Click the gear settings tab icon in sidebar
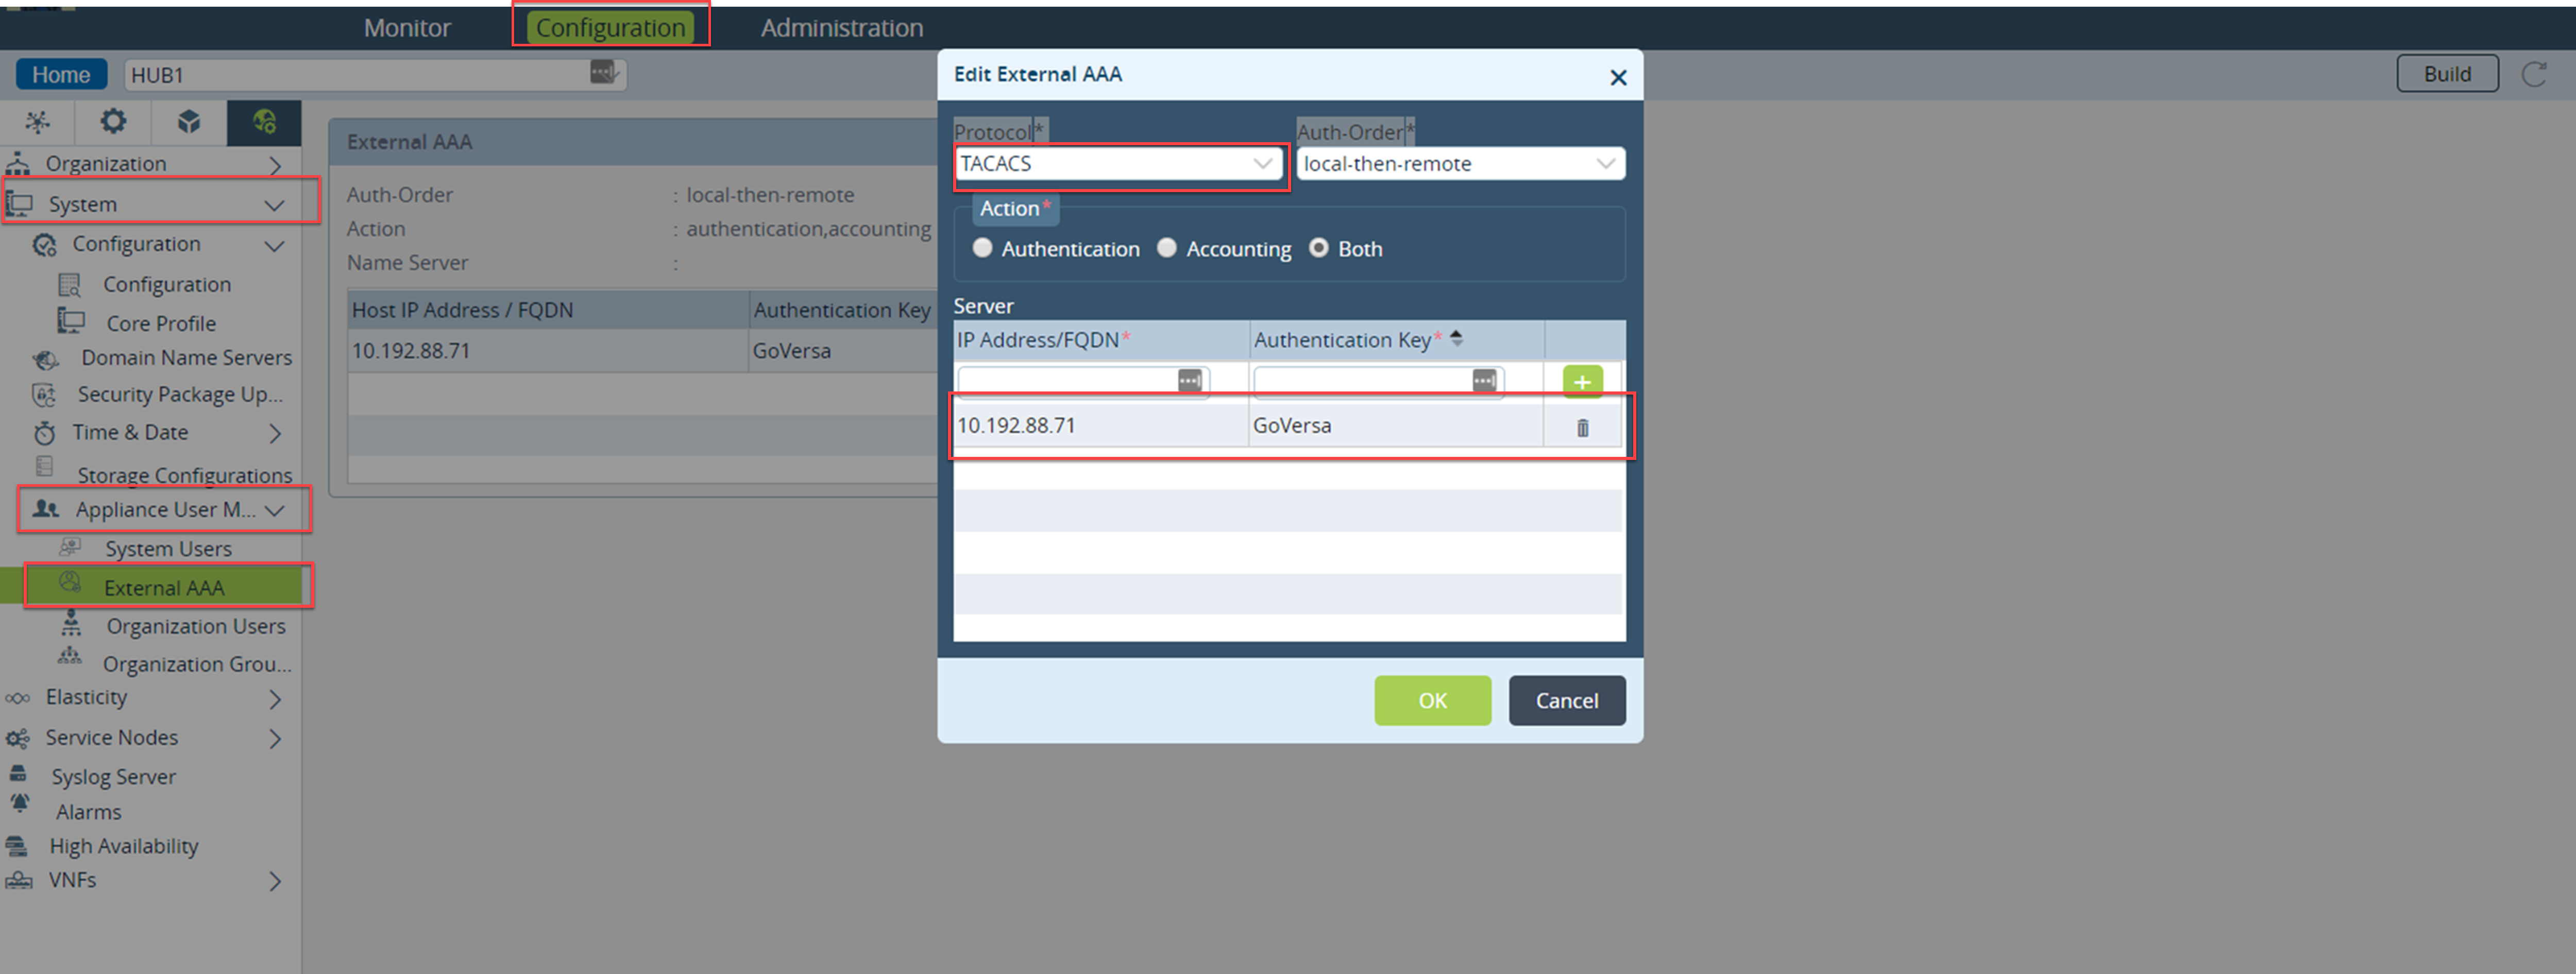 pos(113,122)
